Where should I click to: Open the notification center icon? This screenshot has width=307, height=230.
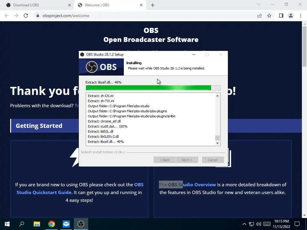pos(297,224)
